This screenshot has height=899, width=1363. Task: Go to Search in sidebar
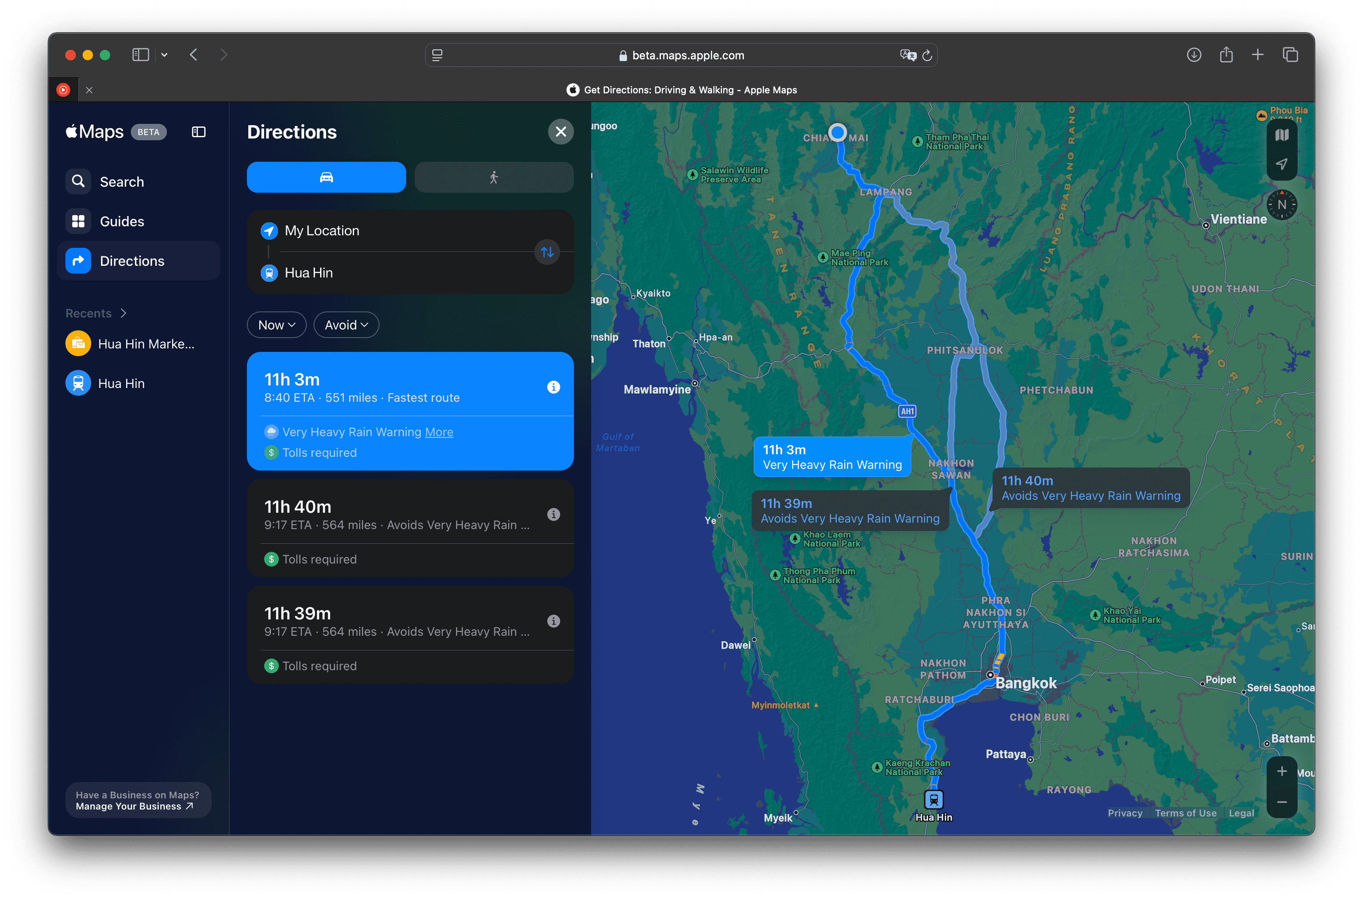(122, 182)
